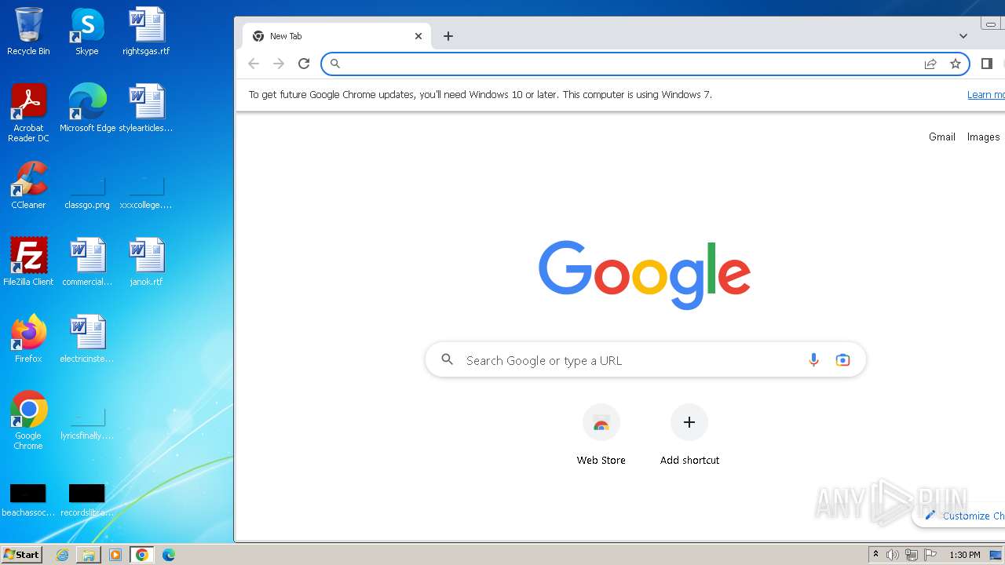Viewport: 1005px width, 565px height.
Task: Open the Google Chrome desktop shortcut
Action: [28, 421]
